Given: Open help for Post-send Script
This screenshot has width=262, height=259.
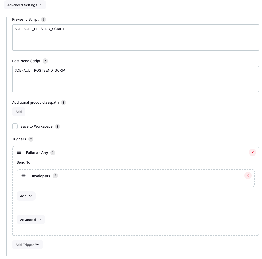Looking at the screenshot, I should [45, 61].
